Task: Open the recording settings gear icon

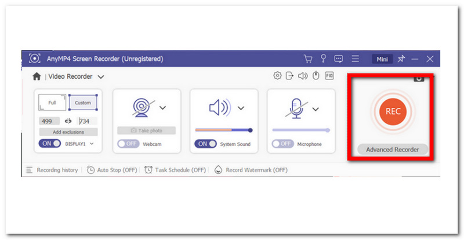Action: 277,76
